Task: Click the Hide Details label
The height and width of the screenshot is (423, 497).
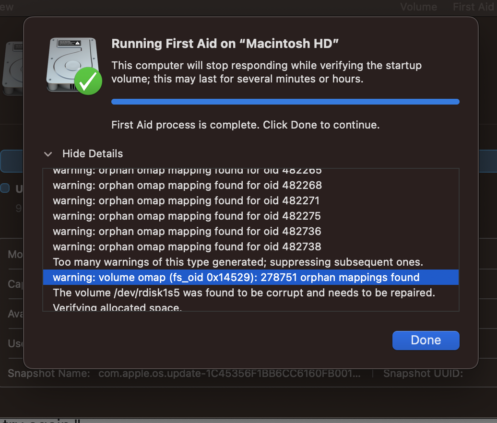Action: coord(93,154)
